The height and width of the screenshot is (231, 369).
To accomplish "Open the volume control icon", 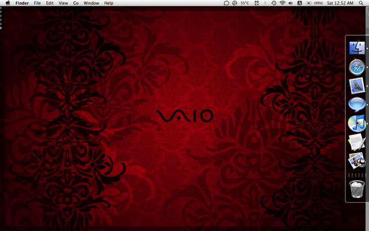I will (x=291, y=3).
